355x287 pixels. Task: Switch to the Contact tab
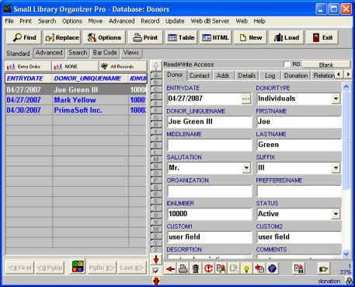200,75
